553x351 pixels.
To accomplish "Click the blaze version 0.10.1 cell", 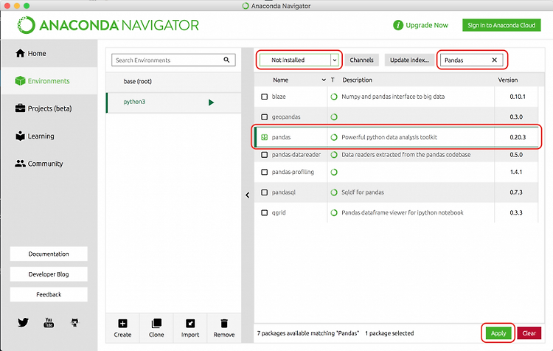I will tap(518, 97).
